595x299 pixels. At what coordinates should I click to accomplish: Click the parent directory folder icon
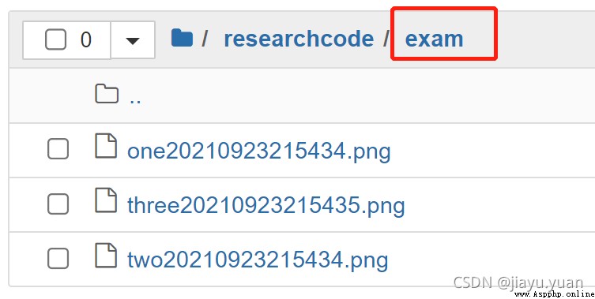click(106, 94)
